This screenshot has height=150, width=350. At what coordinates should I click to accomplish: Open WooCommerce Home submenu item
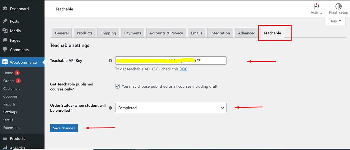(x=8, y=73)
